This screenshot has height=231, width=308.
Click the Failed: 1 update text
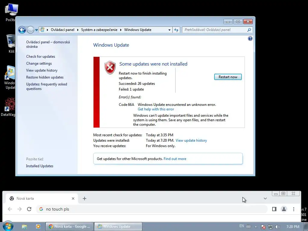pos(131,89)
